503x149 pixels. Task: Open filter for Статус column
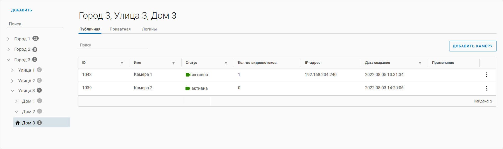tap(226, 63)
